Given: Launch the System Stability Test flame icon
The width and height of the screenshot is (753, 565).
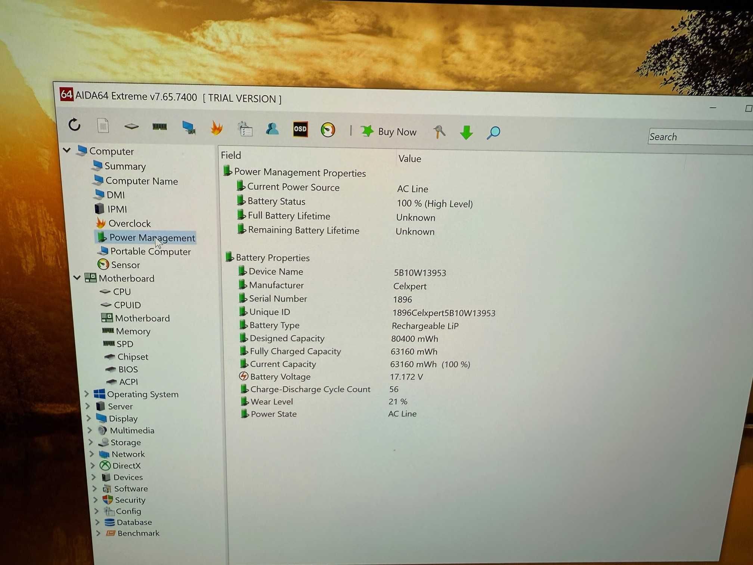Looking at the screenshot, I should (x=217, y=128).
